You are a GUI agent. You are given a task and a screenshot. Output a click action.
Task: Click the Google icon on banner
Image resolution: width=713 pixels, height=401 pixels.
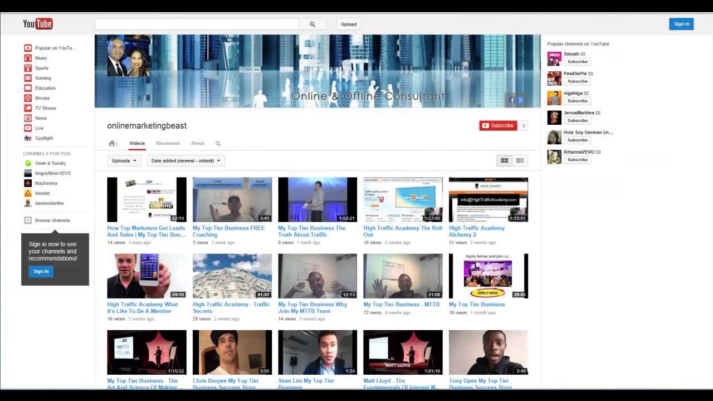(520, 100)
